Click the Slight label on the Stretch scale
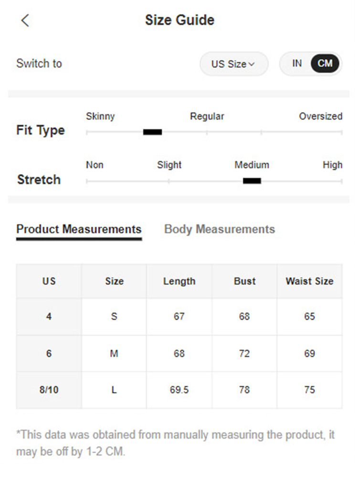358x478 pixels. (169, 165)
